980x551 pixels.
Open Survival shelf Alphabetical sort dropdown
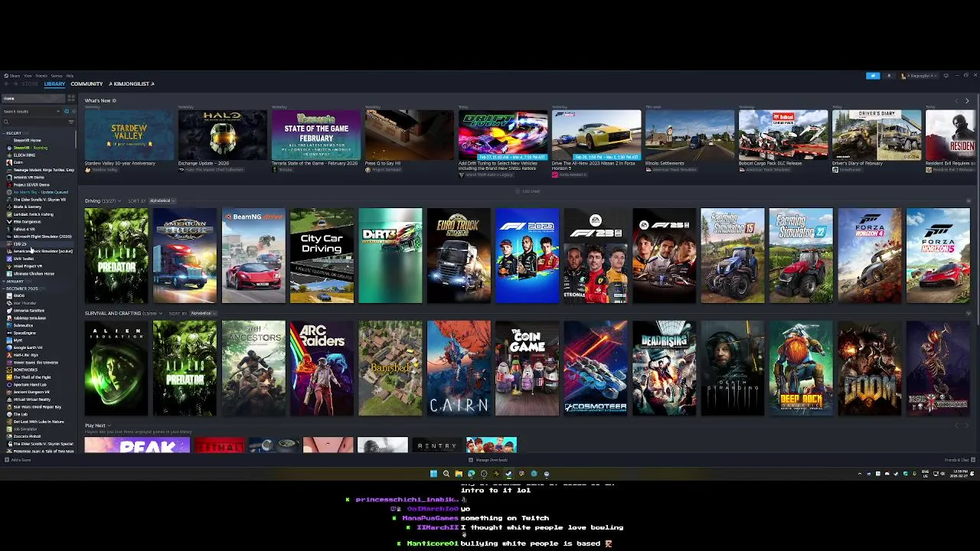click(203, 313)
